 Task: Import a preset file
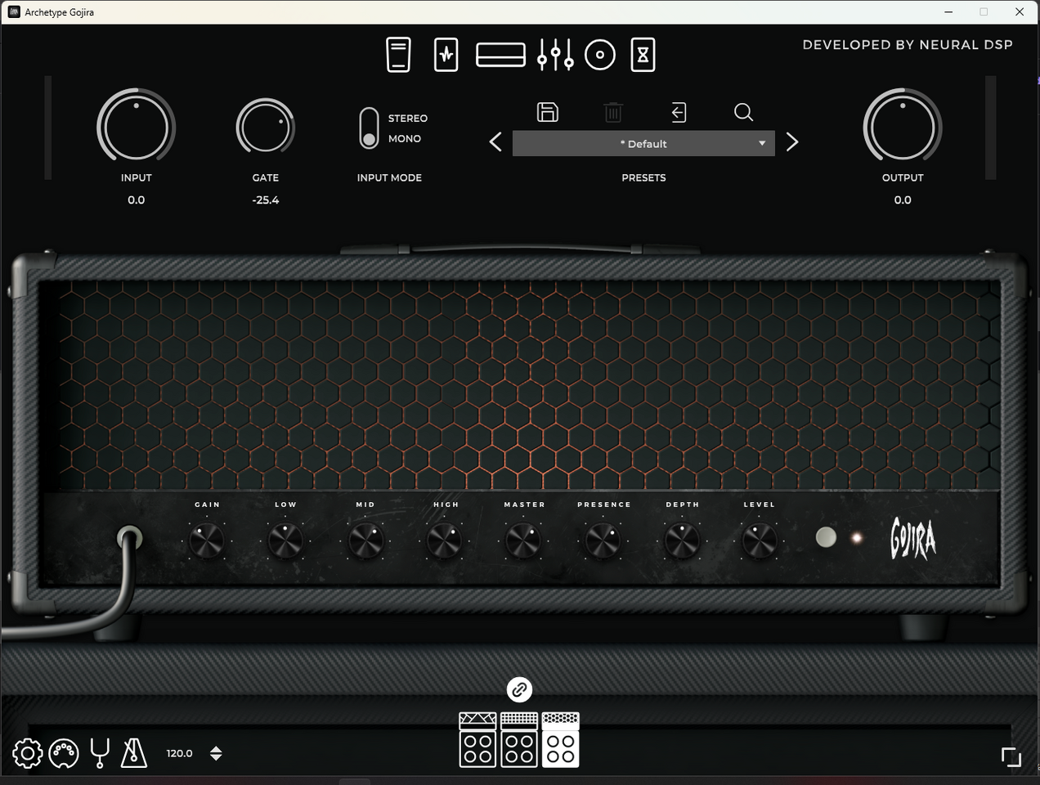pos(679,112)
